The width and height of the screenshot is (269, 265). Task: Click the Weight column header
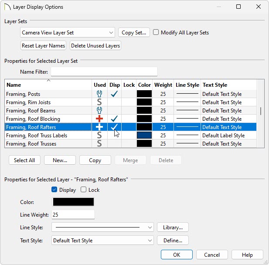(163, 85)
